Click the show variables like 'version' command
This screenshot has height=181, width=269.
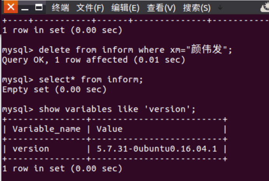117,109
